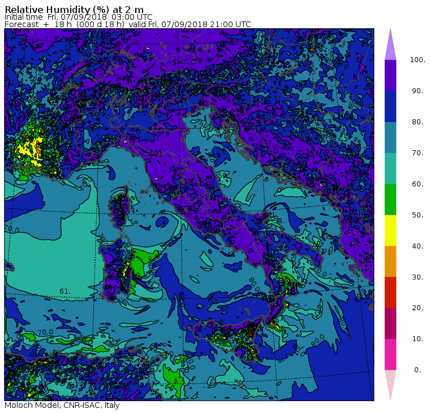430x413 pixels.
Task: Pick the teal 60-70 legend band
Action: coord(390,168)
